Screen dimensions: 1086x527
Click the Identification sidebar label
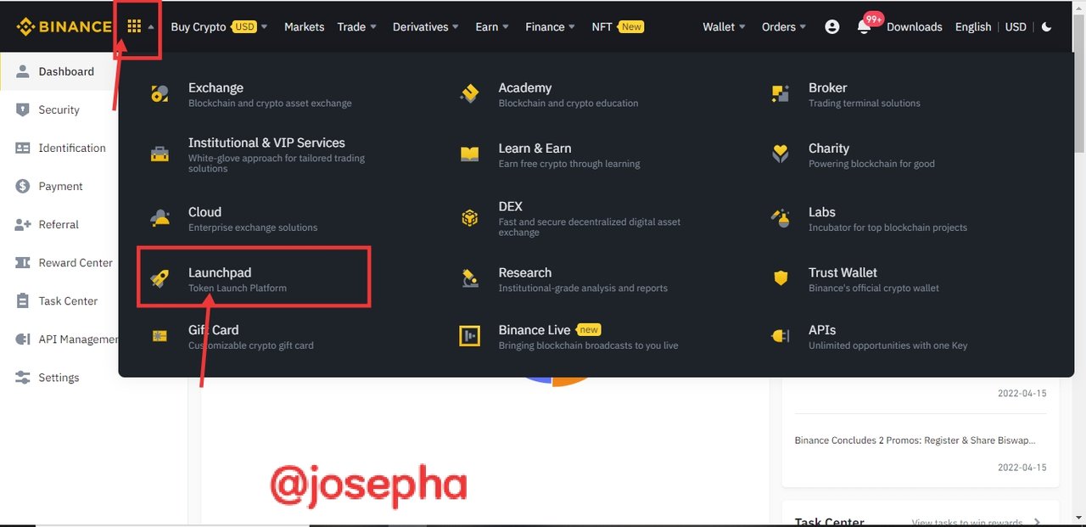pos(72,148)
